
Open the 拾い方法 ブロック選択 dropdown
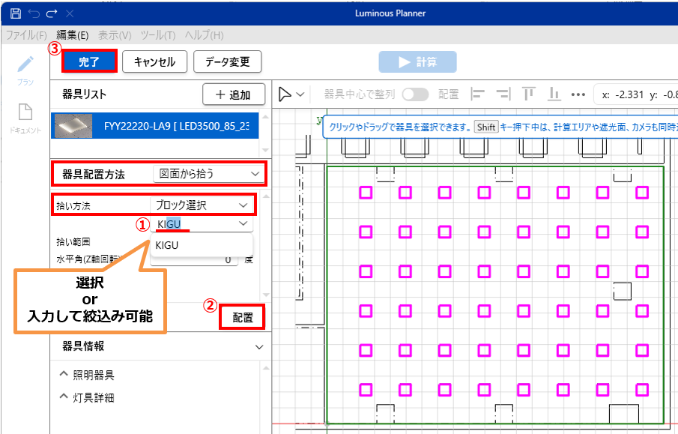point(201,204)
